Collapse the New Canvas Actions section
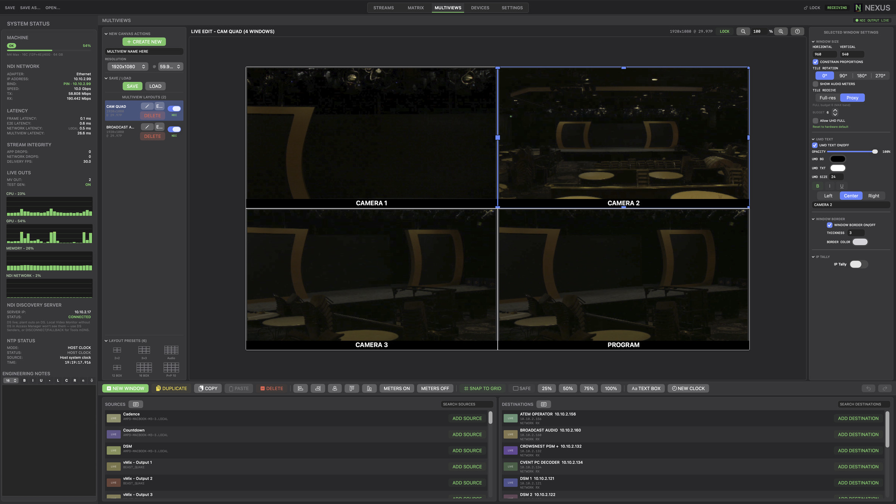Screen dimensions: 896x504 106,34
